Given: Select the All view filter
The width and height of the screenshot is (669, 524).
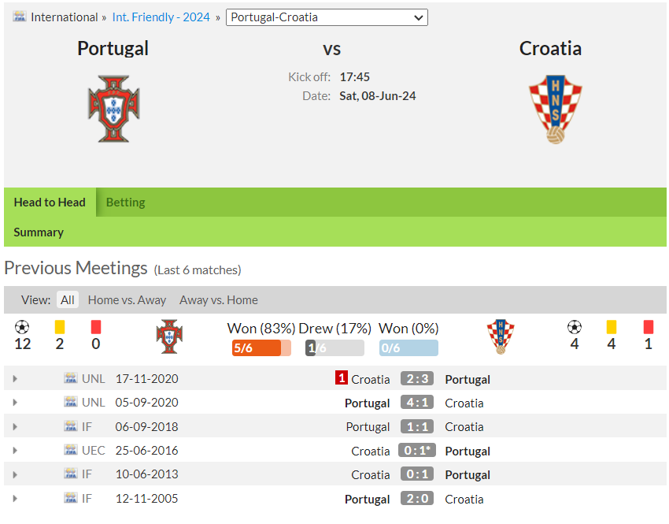Looking at the screenshot, I should 68,299.
